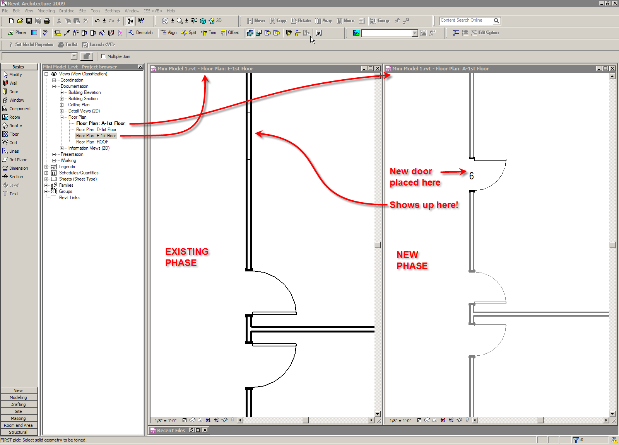The width and height of the screenshot is (619, 445).
Task: Click the Join Geometry icon
Action: 250,33
